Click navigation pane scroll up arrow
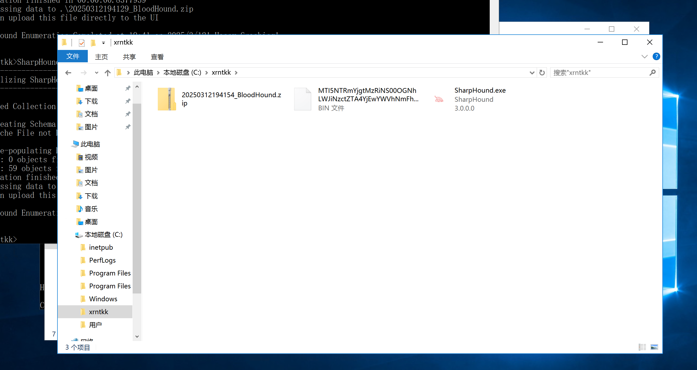697x370 pixels. click(x=137, y=87)
